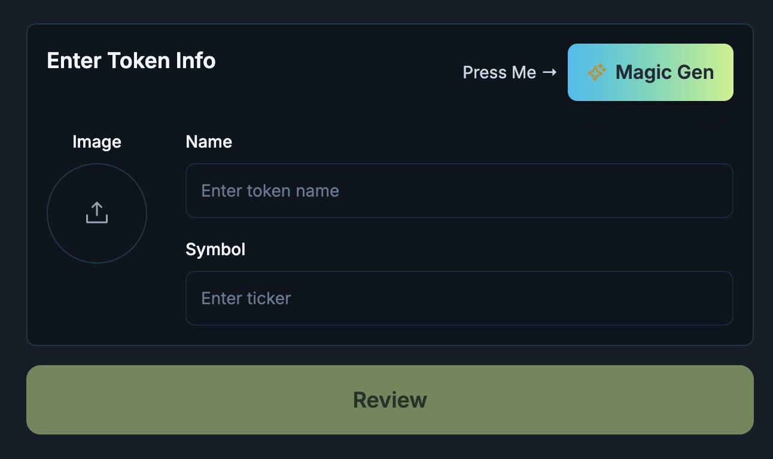Click the right end of the Symbol field
This screenshot has width=773, height=459.
tap(715, 298)
